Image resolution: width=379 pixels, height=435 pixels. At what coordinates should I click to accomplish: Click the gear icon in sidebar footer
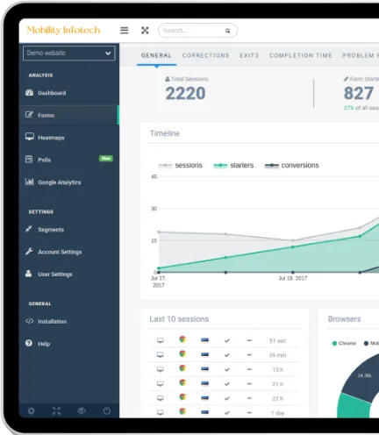(x=32, y=410)
